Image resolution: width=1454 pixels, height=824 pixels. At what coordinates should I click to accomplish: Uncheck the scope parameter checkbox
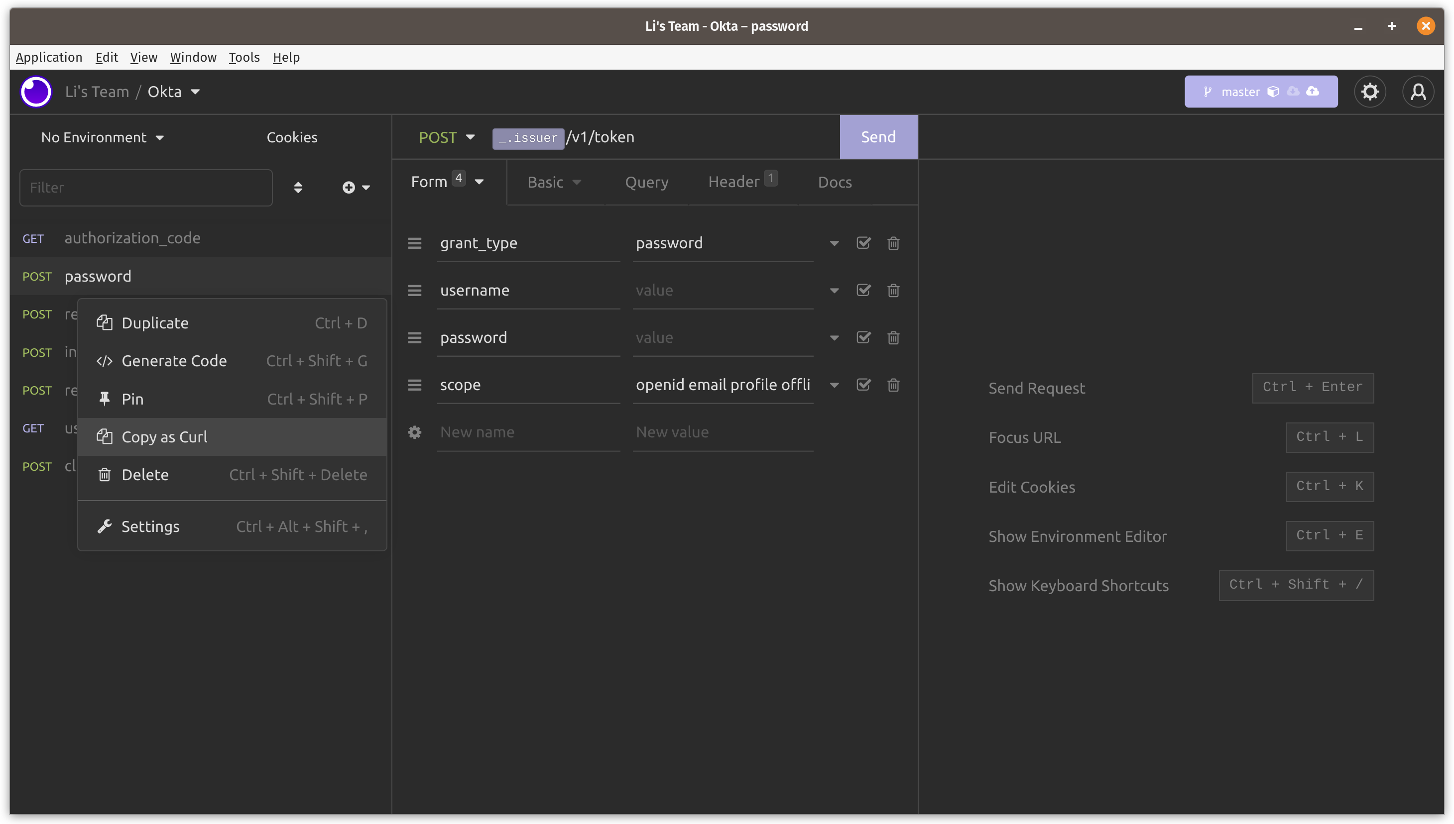(x=863, y=385)
